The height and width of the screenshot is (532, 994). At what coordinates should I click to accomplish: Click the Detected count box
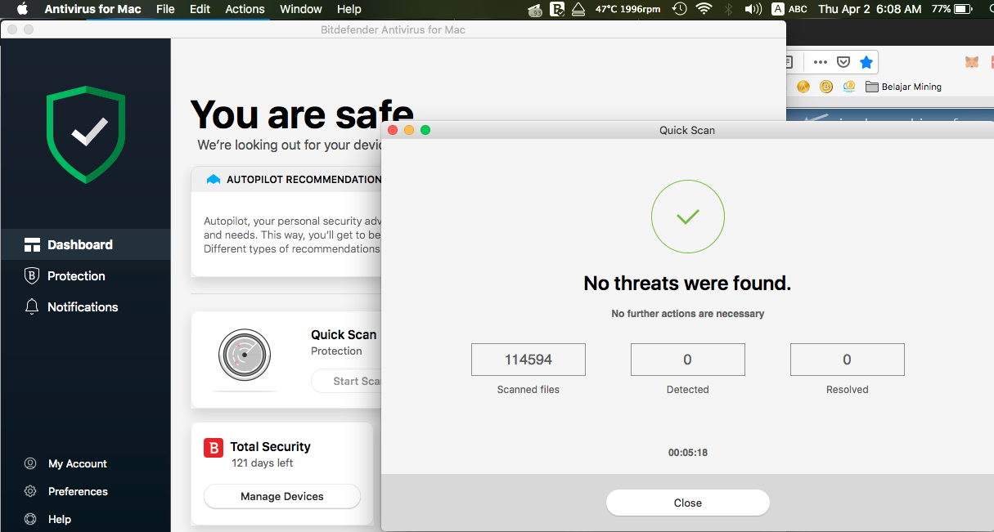click(x=687, y=360)
